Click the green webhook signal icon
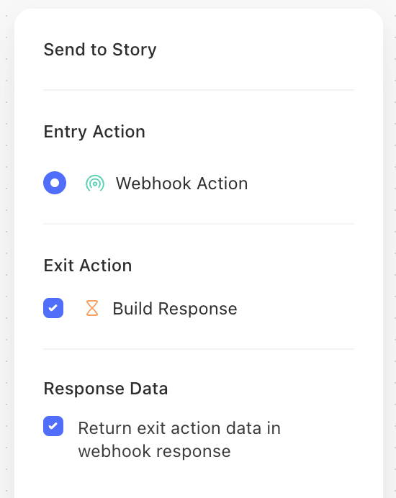 pos(95,184)
